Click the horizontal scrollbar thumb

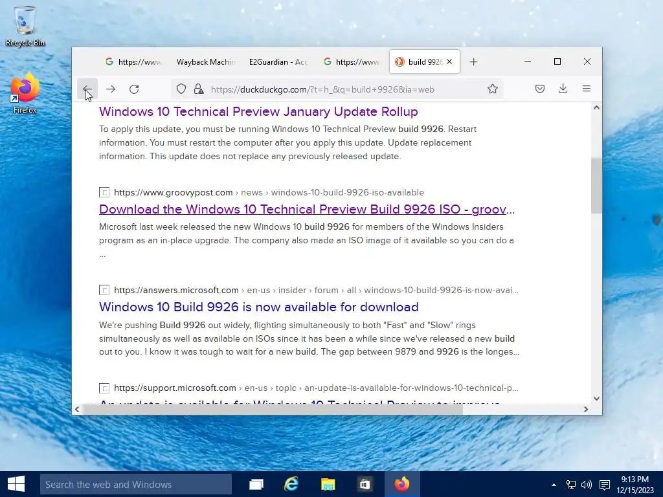pos(273,409)
